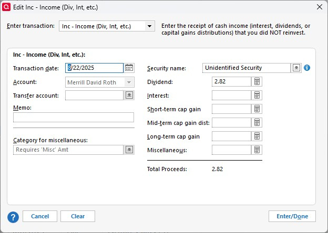Open calculator for Mid-term cap gain dist
Screen dimensions: 328x233
point(257,123)
